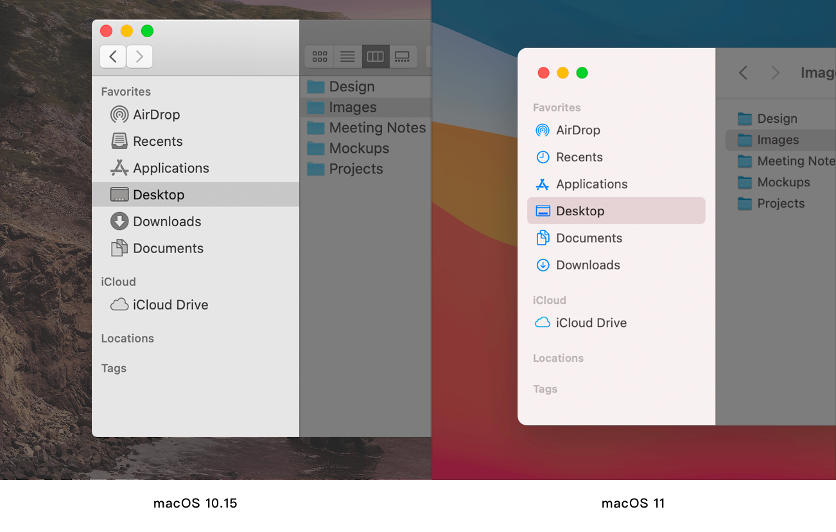Click the back arrow in macOS 10.15 Finder
The image size is (836, 532).
[113, 57]
